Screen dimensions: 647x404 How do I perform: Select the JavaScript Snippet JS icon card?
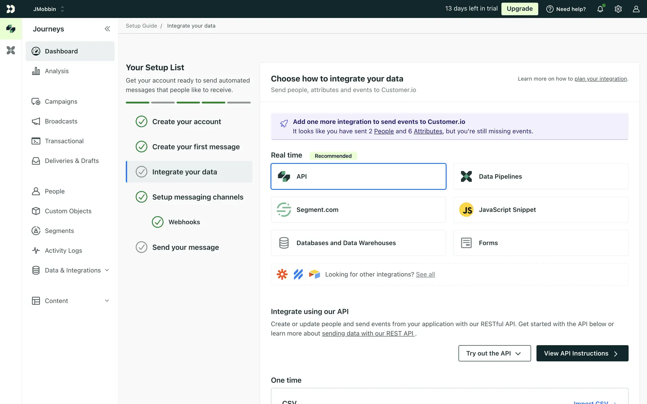pos(466,210)
